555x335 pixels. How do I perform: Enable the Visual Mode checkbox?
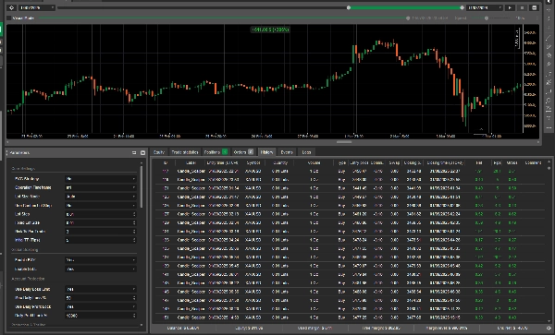click(9, 18)
